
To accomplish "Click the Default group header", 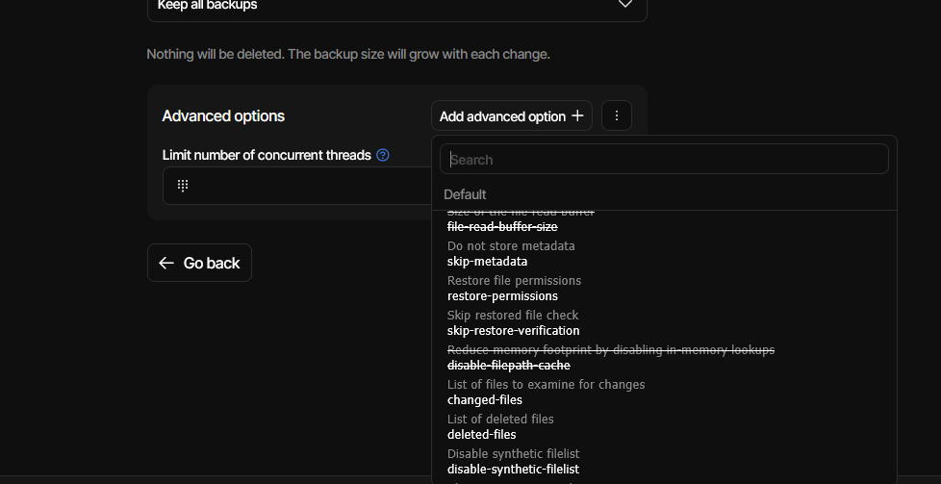I will [465, 194].
